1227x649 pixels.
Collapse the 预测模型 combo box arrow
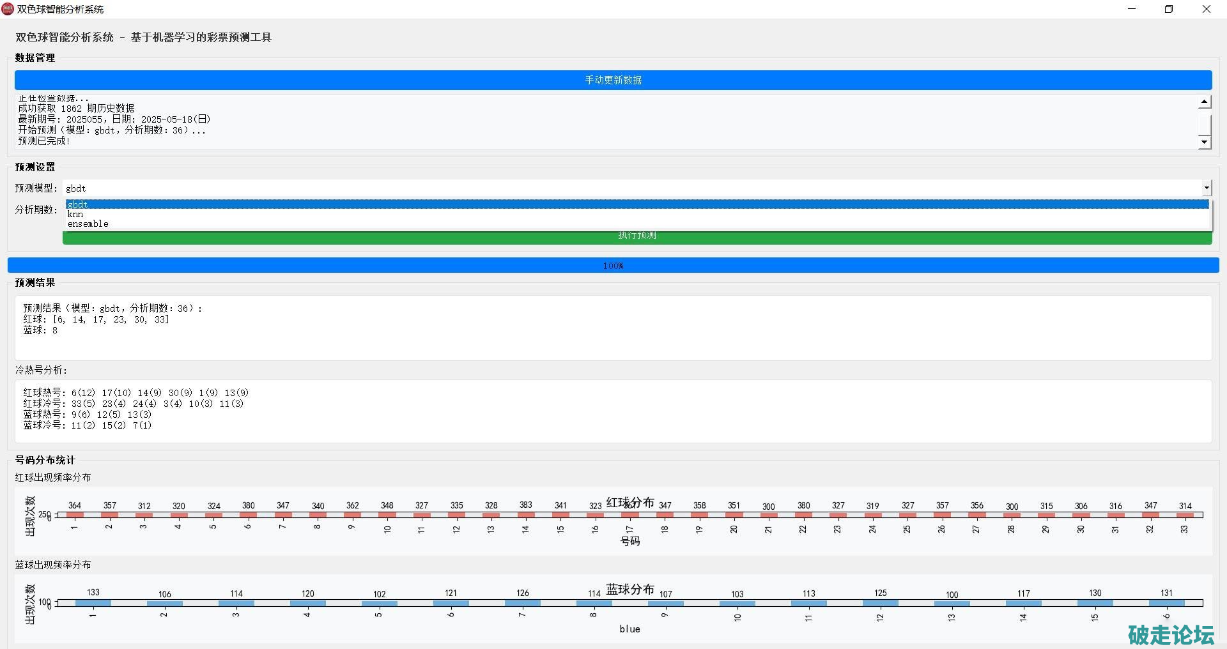[x=1206, y=188]
